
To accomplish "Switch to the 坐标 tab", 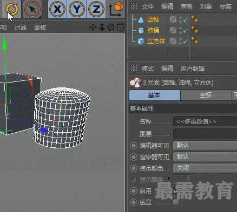I will click(x=206, y=95).
